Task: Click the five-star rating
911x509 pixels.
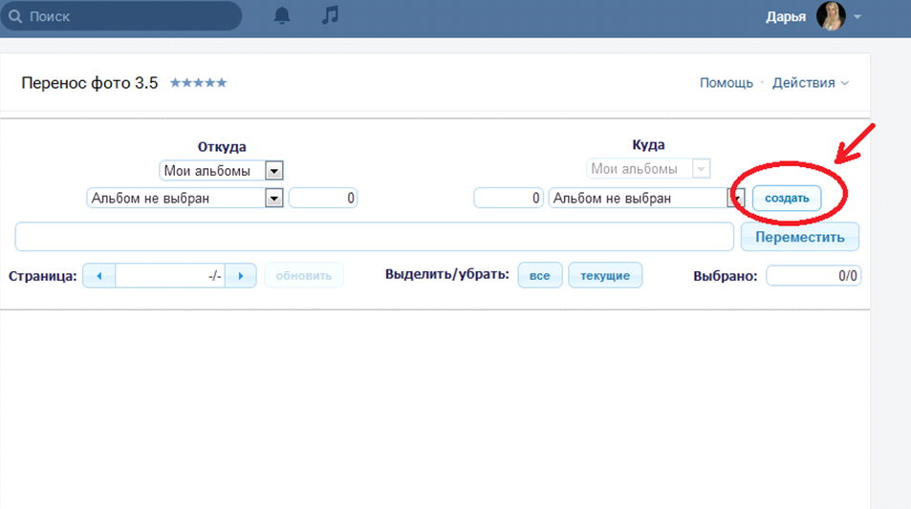Action: pyautogui.click(x=198, y=83)
